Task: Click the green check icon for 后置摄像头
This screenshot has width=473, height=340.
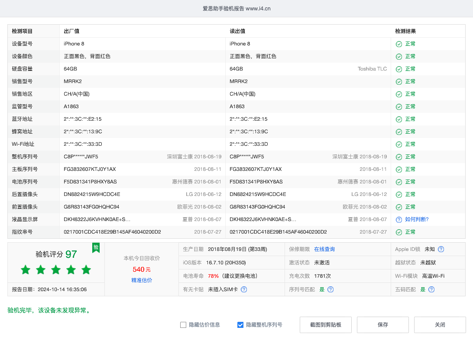Action: [399, 195]
